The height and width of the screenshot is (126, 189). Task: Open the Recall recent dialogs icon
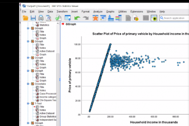[x=68, y=18]
